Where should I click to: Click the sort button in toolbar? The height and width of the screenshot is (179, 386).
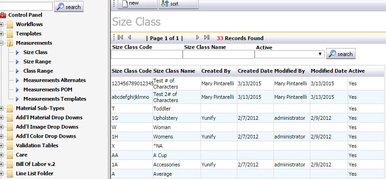[179, 4]
